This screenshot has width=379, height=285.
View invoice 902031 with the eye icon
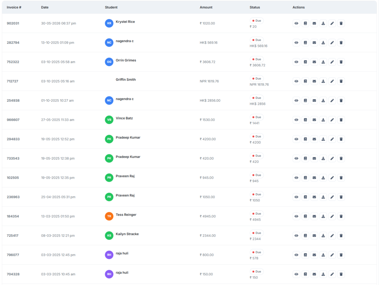tap(296, 23)
